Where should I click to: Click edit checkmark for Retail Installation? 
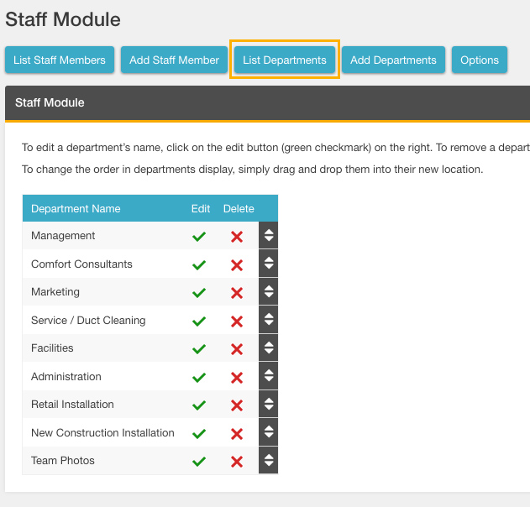[199, 405]
